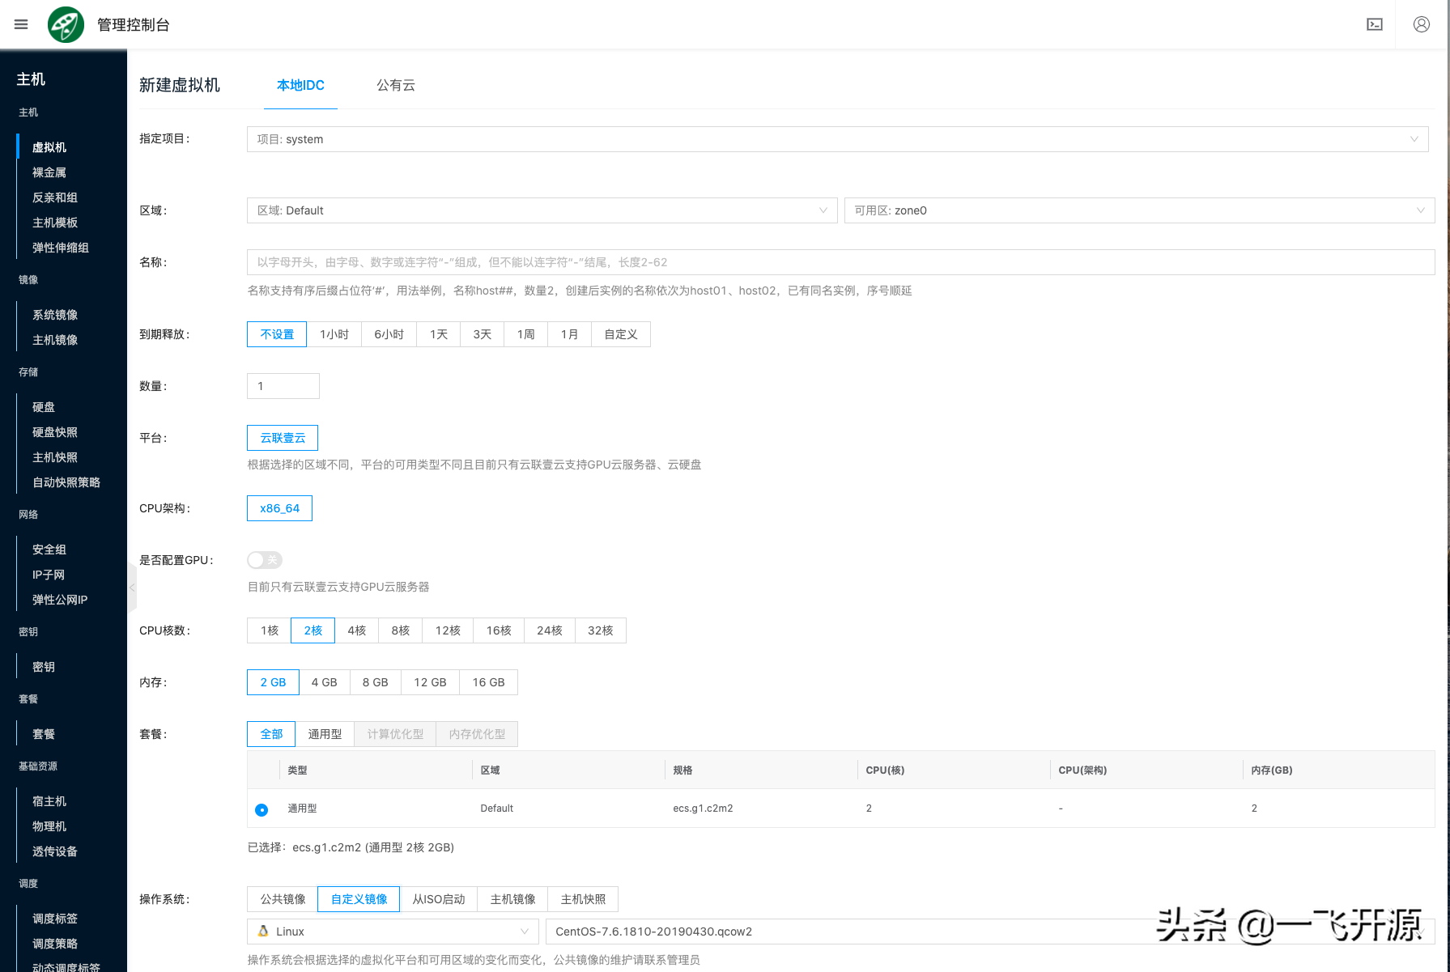Viewport: 1450px width, 972px height.
Task: Open the 项目: system dropdown
Action: (837, 139)
